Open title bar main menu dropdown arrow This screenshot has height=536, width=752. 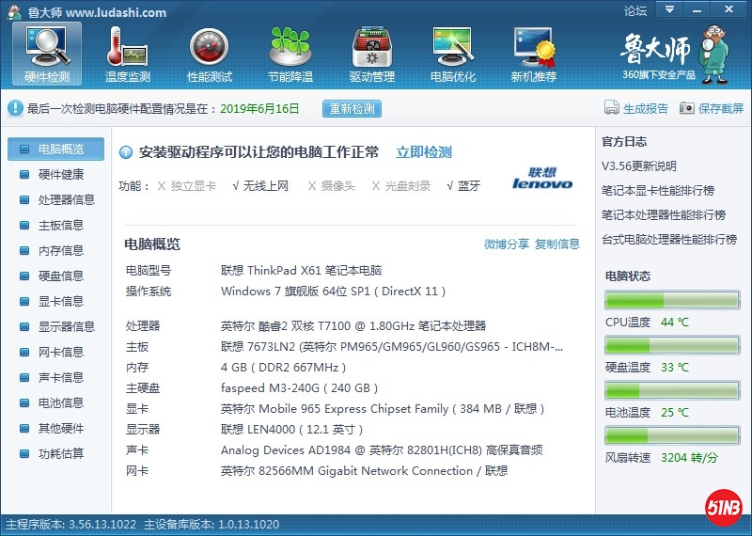pyautogui.click(x=668, y=10)
